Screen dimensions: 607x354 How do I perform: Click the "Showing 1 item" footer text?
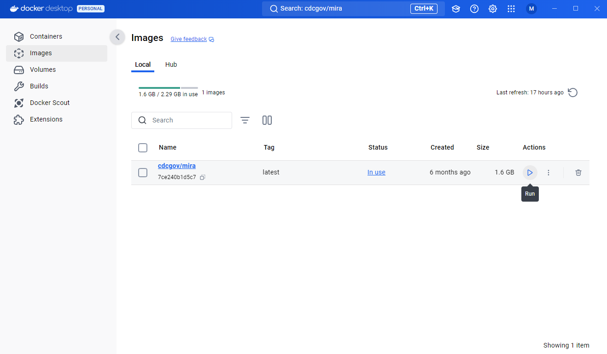tap(566, 345)
